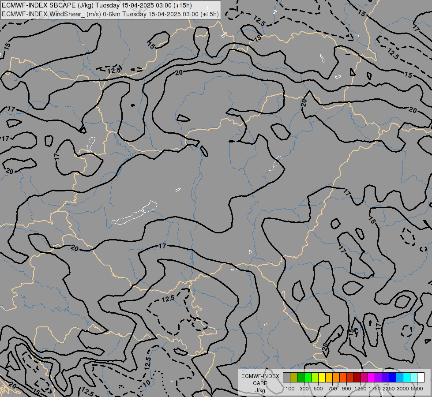432x397 pixels.
Task: Select the amber legend swatch
Action: (x=329, y=377)
